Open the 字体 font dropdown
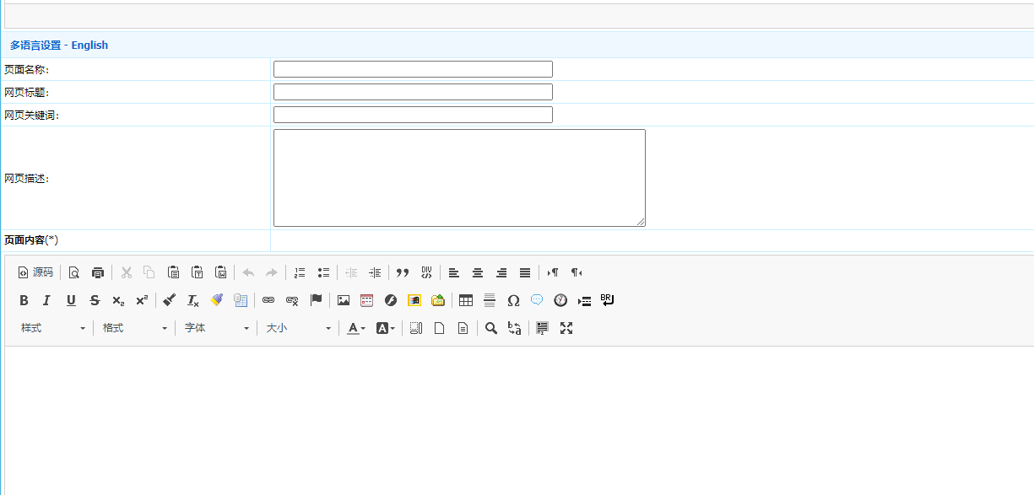The image size is (1034, 495). tap(217, 328)
